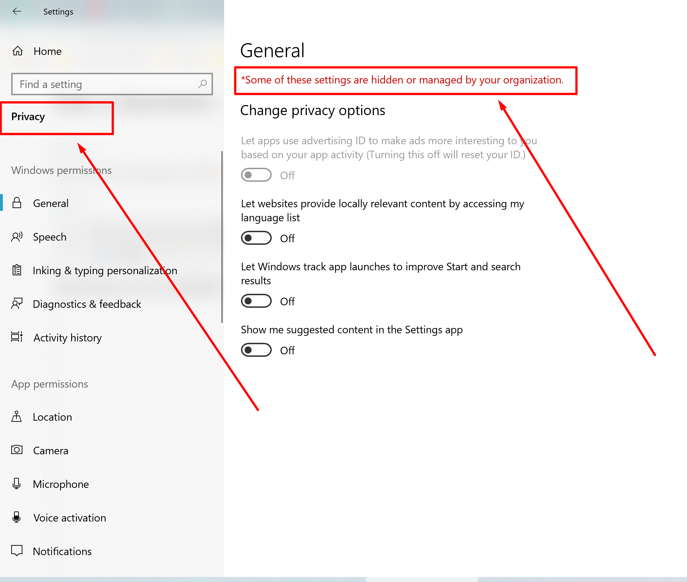Toggle Windows track app launches switch
Image resolution: width=687 pixels, height=582 pixels.
256,301
